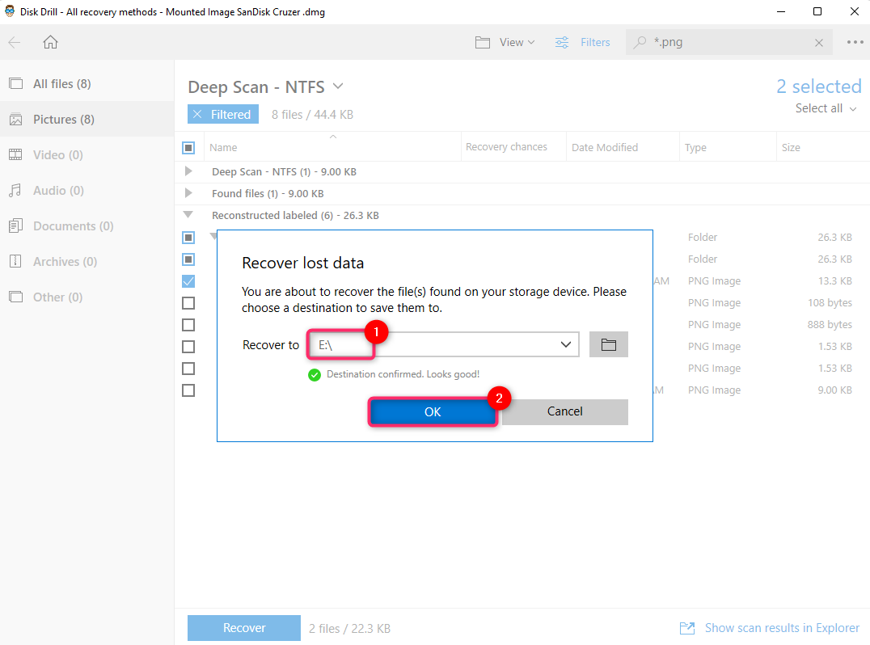Viewport: 870px width, 645px height.
Task: Select Archives (0) in sidebar
Action: 87,261
